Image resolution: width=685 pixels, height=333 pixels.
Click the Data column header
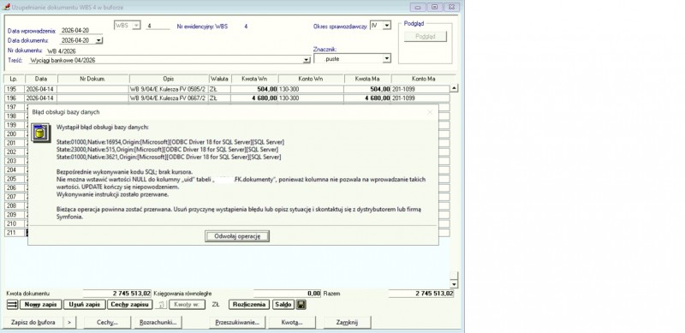pos(41,79)
